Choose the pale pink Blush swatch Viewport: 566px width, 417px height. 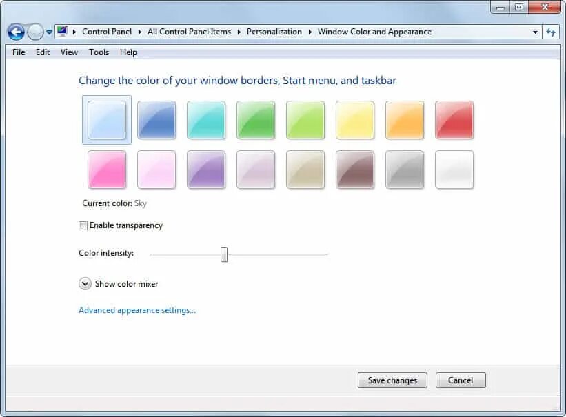tap(156, 170)
